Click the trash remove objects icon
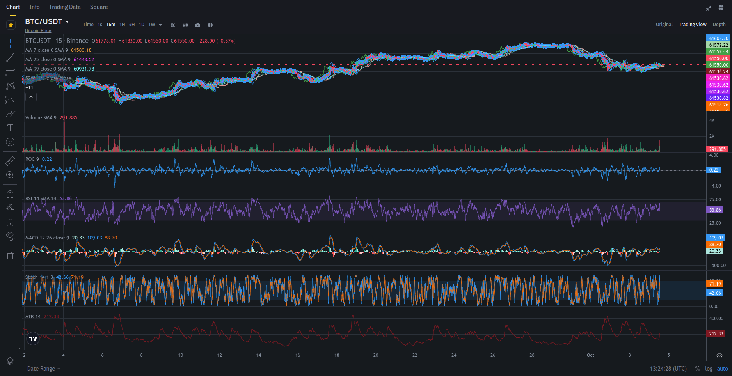Screen dimensions: 732x376 point(10,255)
